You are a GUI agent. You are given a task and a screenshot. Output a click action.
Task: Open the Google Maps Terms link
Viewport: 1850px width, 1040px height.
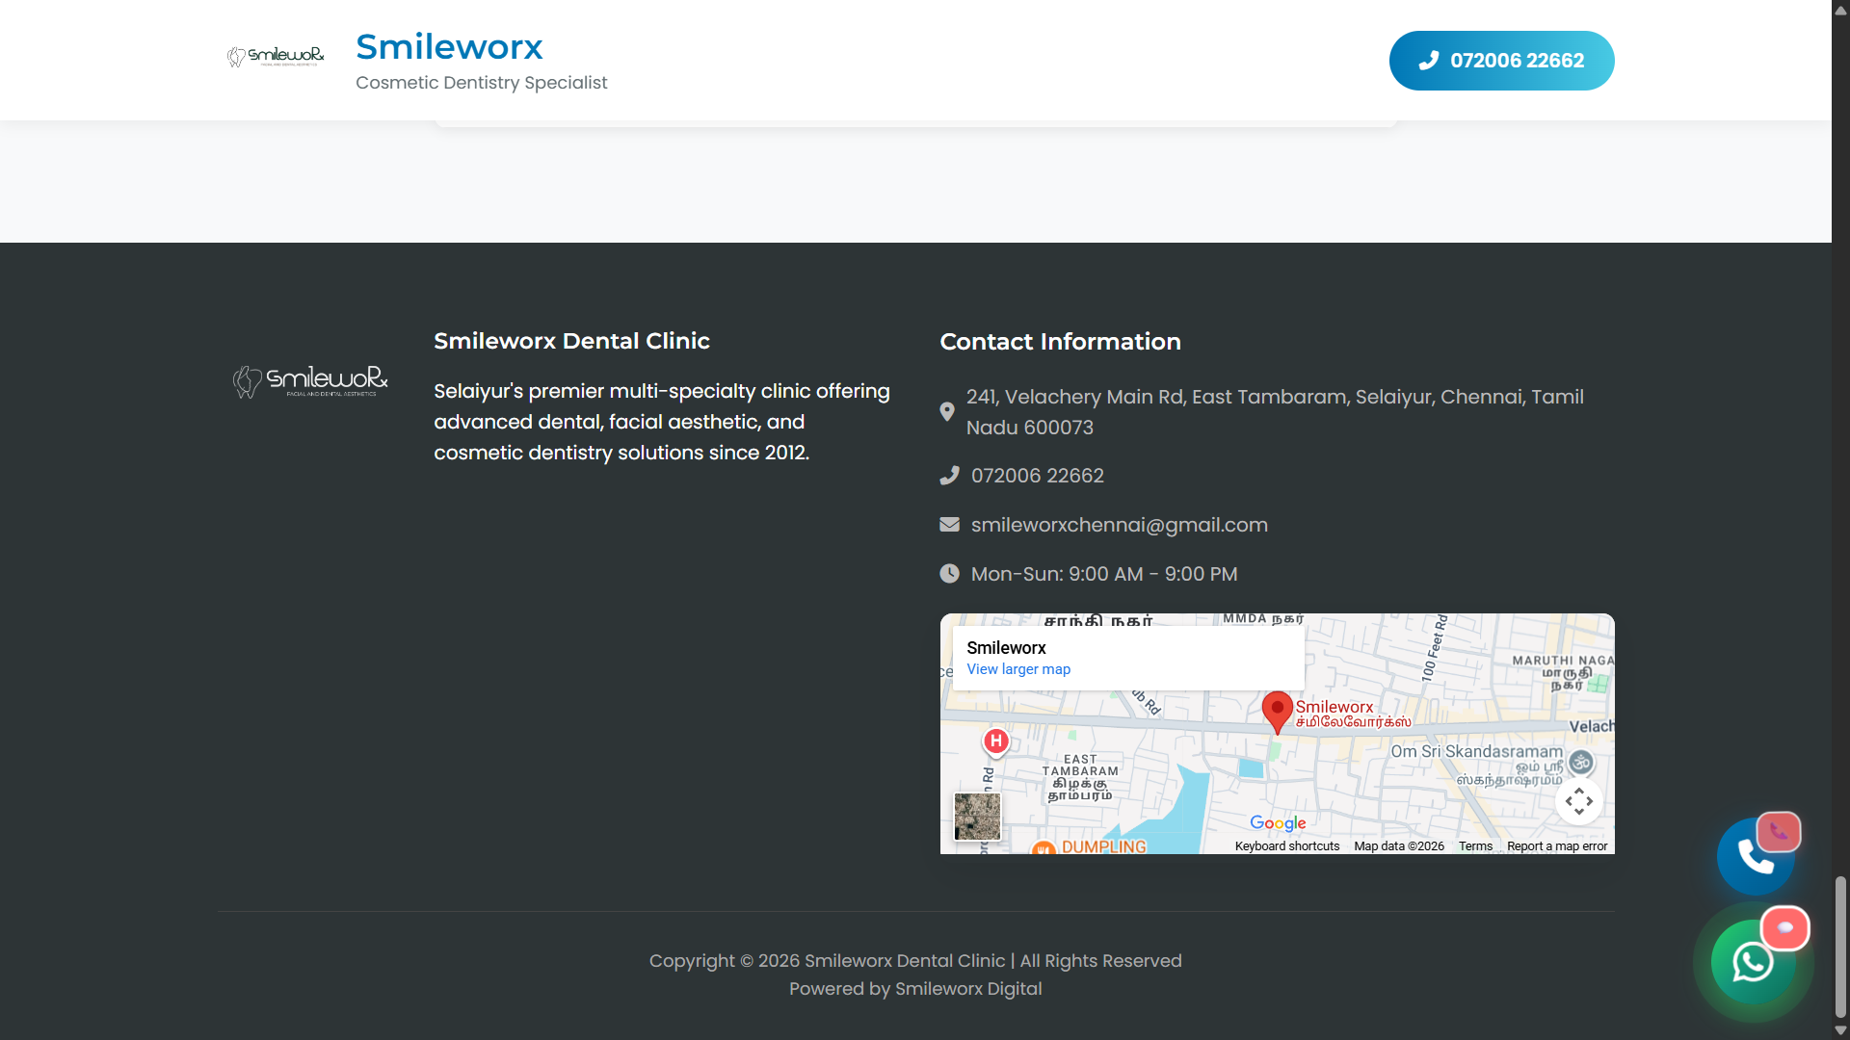click(x=1475, y=845)
